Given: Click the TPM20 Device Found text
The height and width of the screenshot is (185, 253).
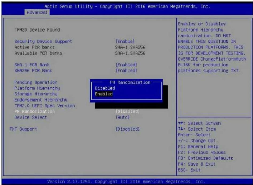Looking at the screenshot, I should 37,30.
